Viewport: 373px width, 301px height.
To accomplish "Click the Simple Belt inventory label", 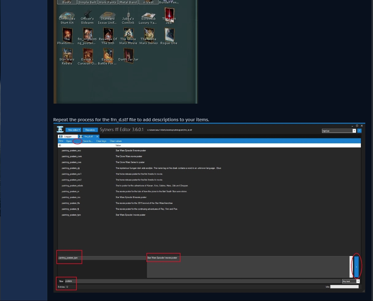I will pos(87,2).
